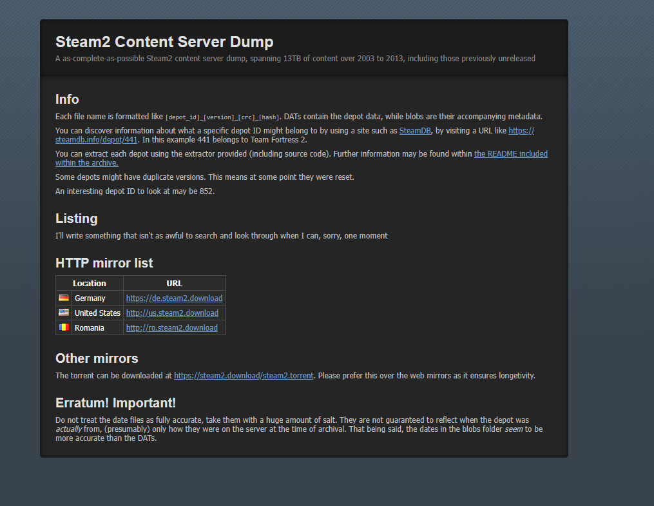Screen dimensions: 654x506
Task: Click the Romania table cell
Action: pyautogui.click(x=97, y=328)
